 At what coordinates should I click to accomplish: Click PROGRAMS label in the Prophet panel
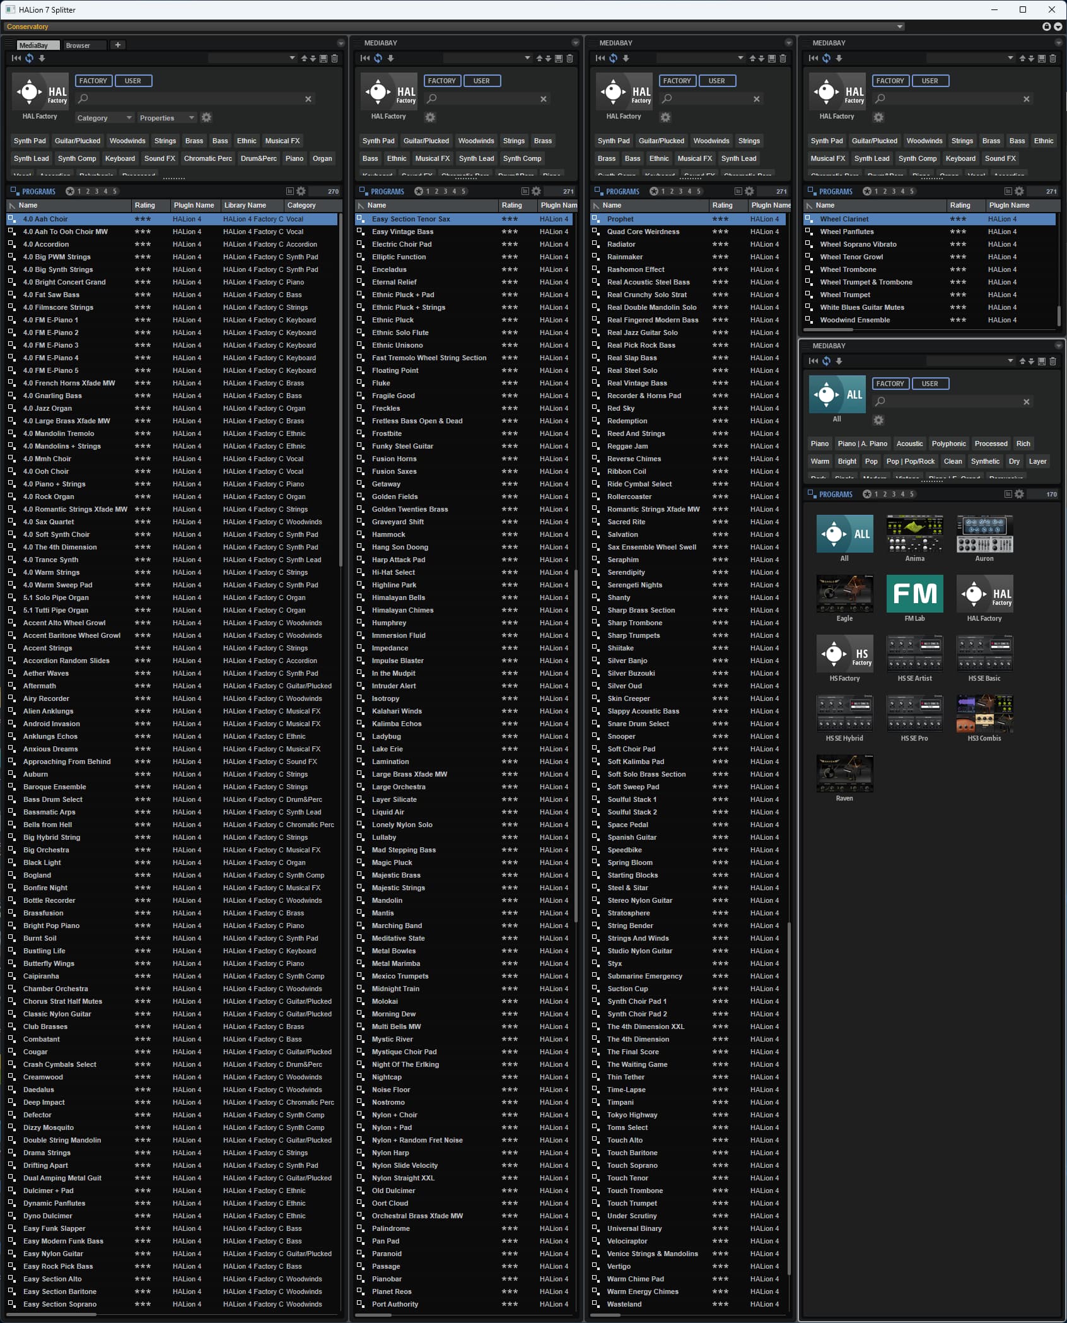coord(623,191)
